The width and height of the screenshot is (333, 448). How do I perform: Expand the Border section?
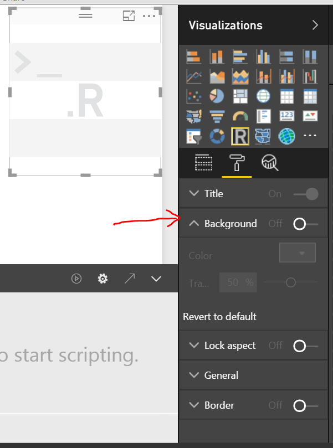click(194, 405)
